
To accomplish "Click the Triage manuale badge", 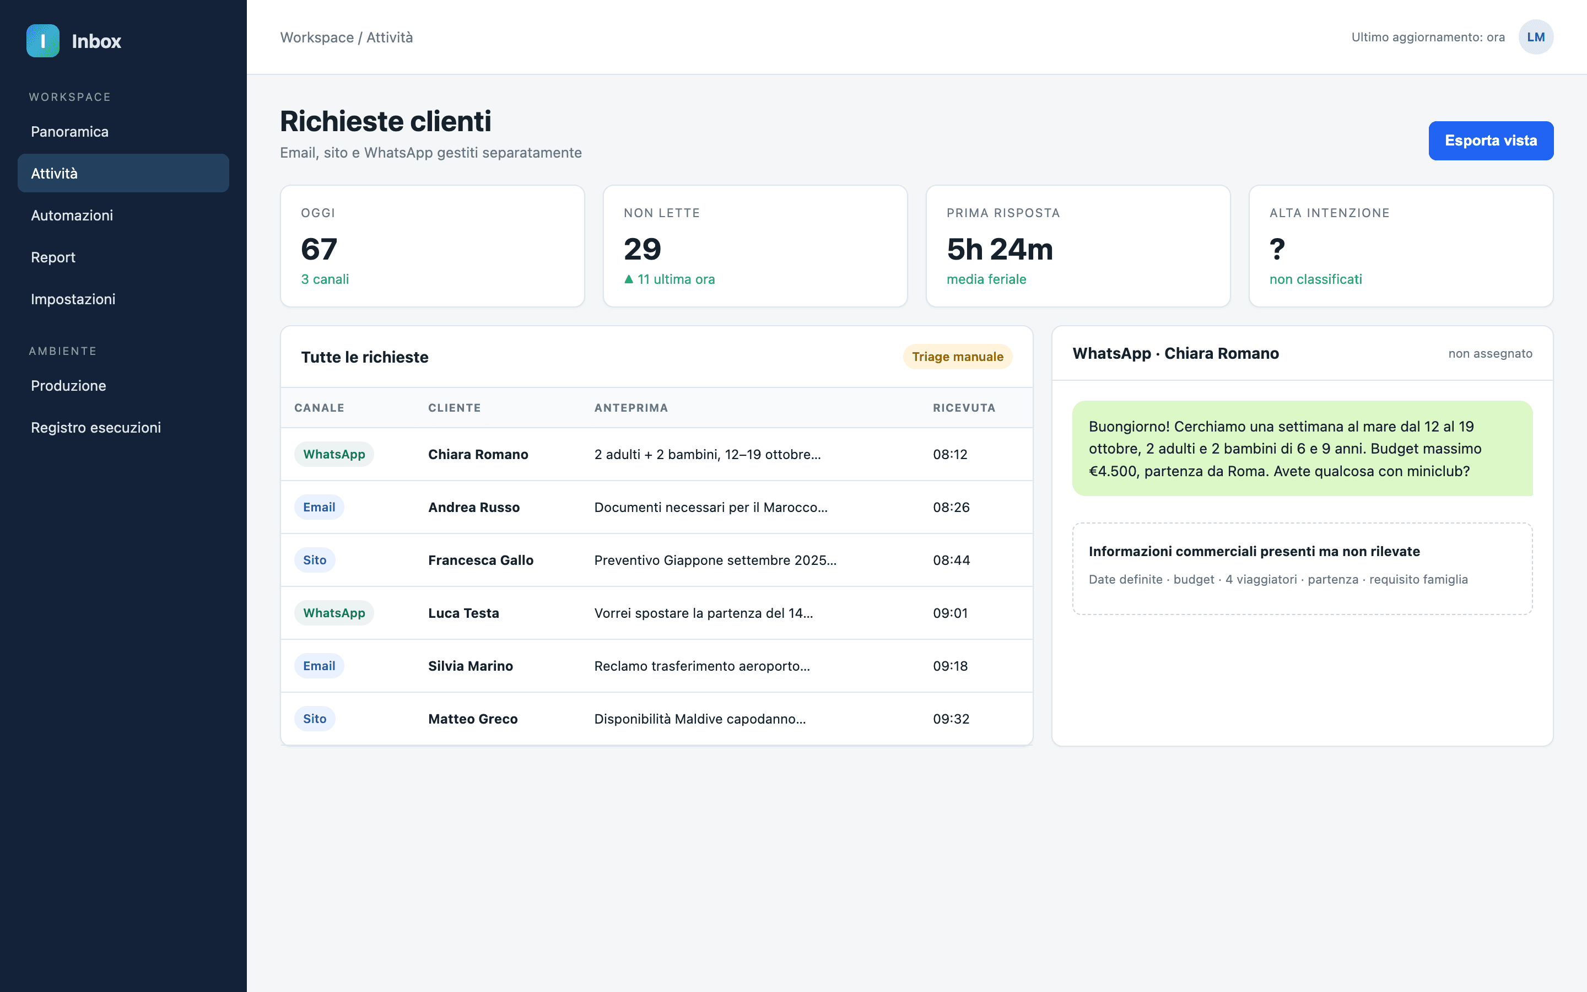I will pos(958,357).
